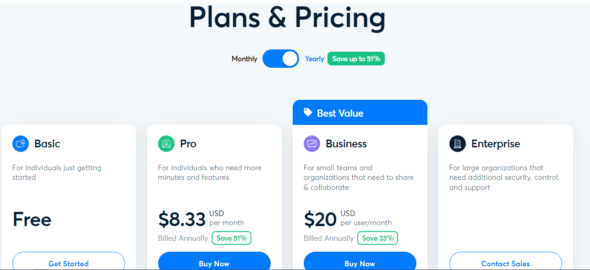Click the $20 Business price
The width and height of the screenshot is (590, 270).
pos(320,220)
